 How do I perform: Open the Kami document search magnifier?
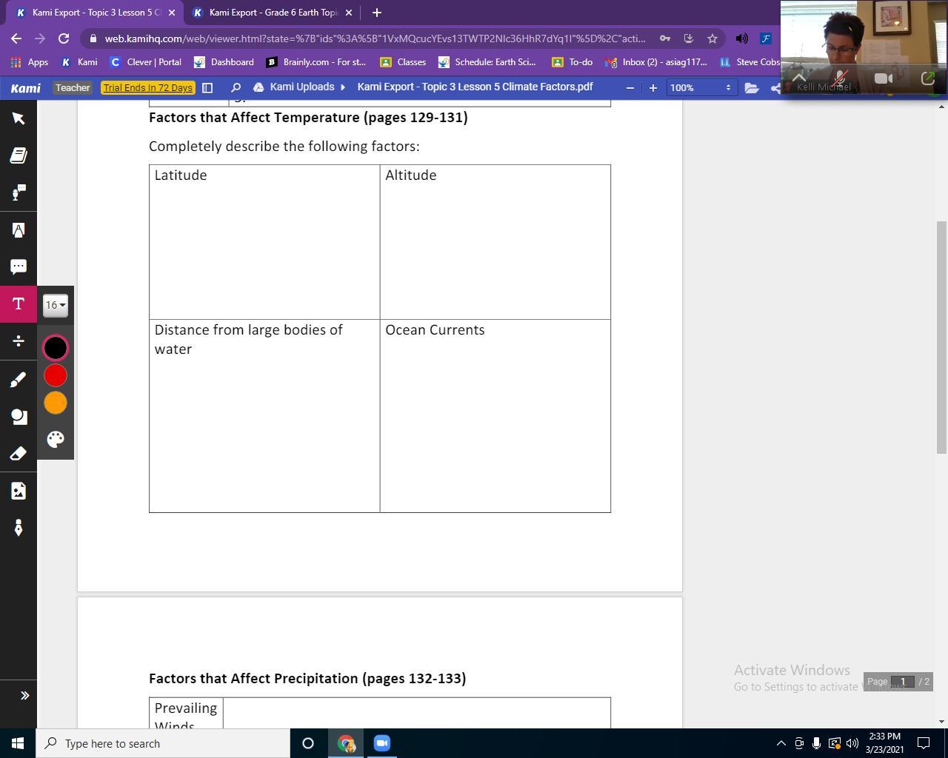[236, 87]
